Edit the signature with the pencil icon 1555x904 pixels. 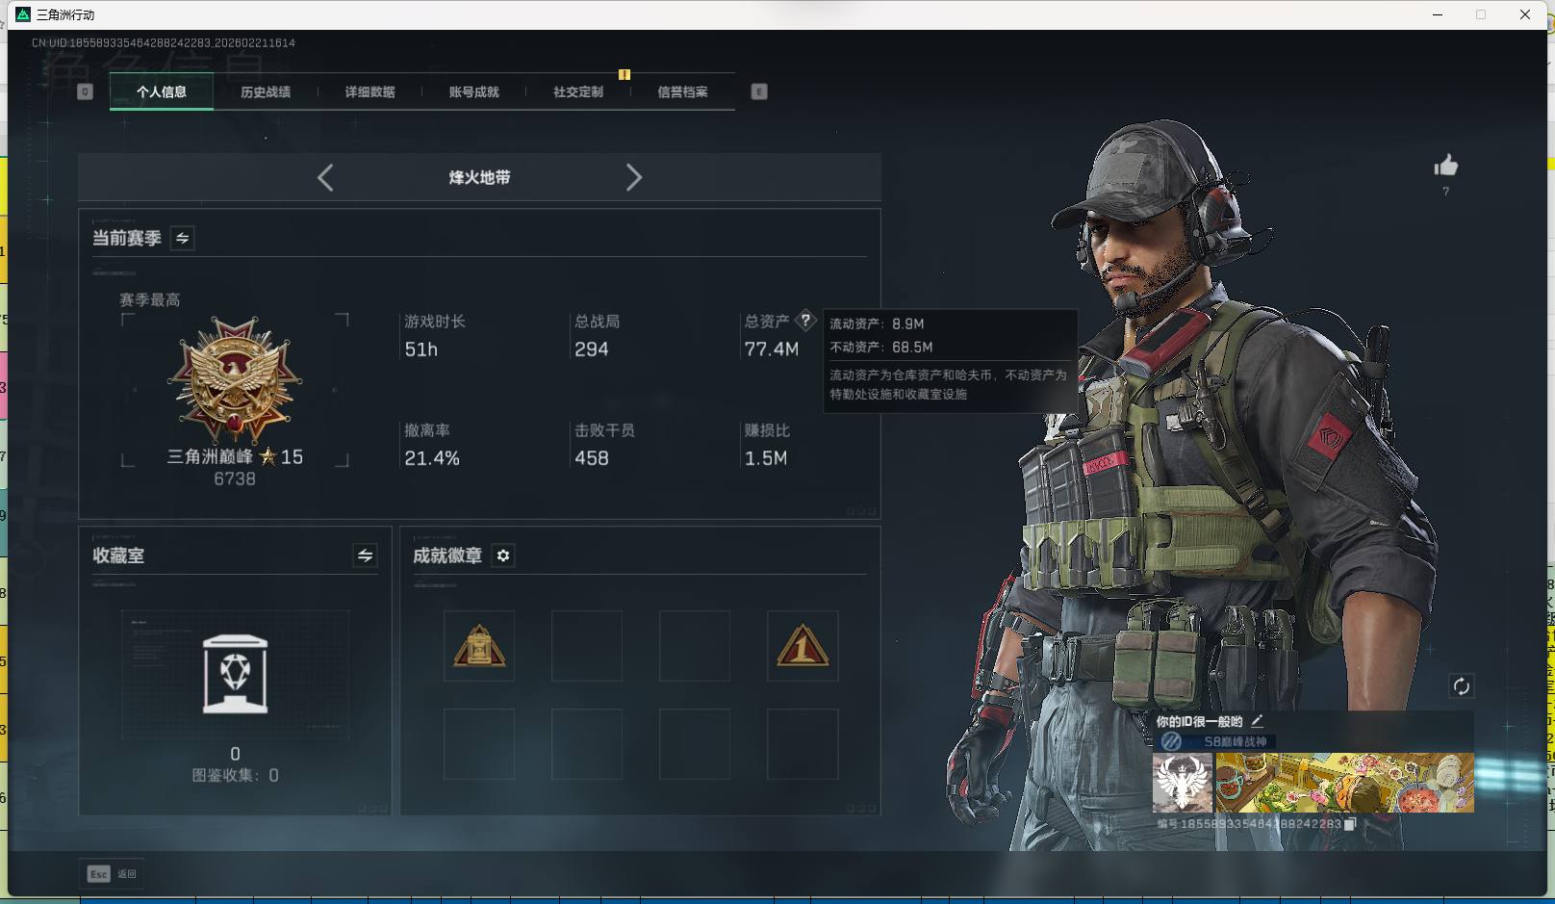[1259, 720]
